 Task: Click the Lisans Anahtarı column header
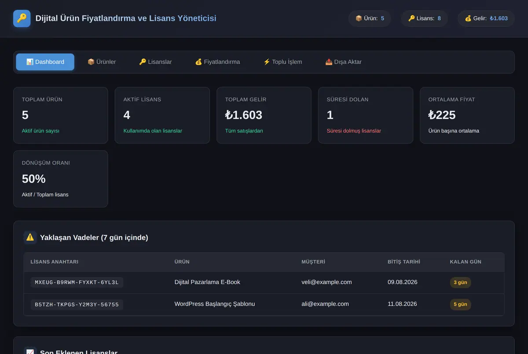pyautogui.click(x=55, y=262)
